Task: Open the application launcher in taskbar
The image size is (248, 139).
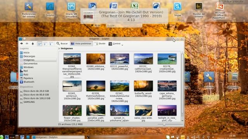Action: point(2,137)
